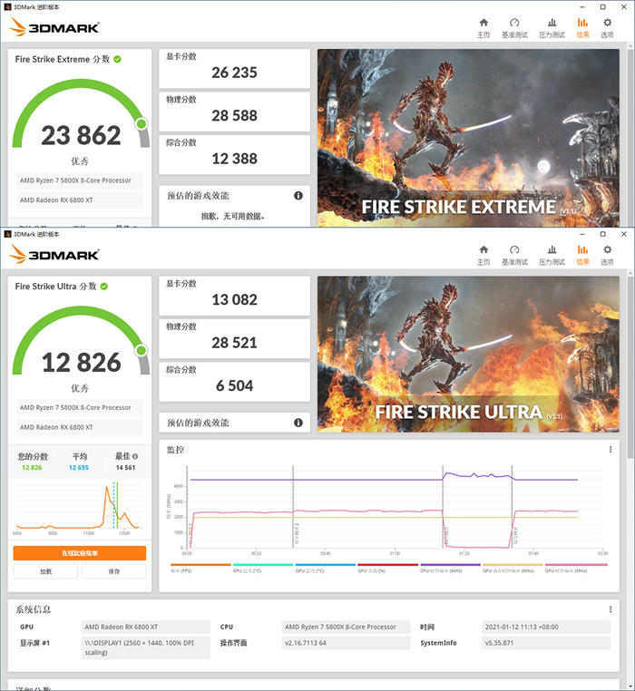Select Ryzen 7 5800X label under Extreme score

pyautogui.click(x=80, y=180)
